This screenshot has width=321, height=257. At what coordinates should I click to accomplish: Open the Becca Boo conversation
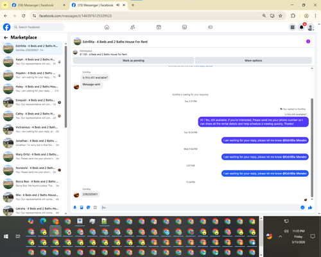(32, 184)
